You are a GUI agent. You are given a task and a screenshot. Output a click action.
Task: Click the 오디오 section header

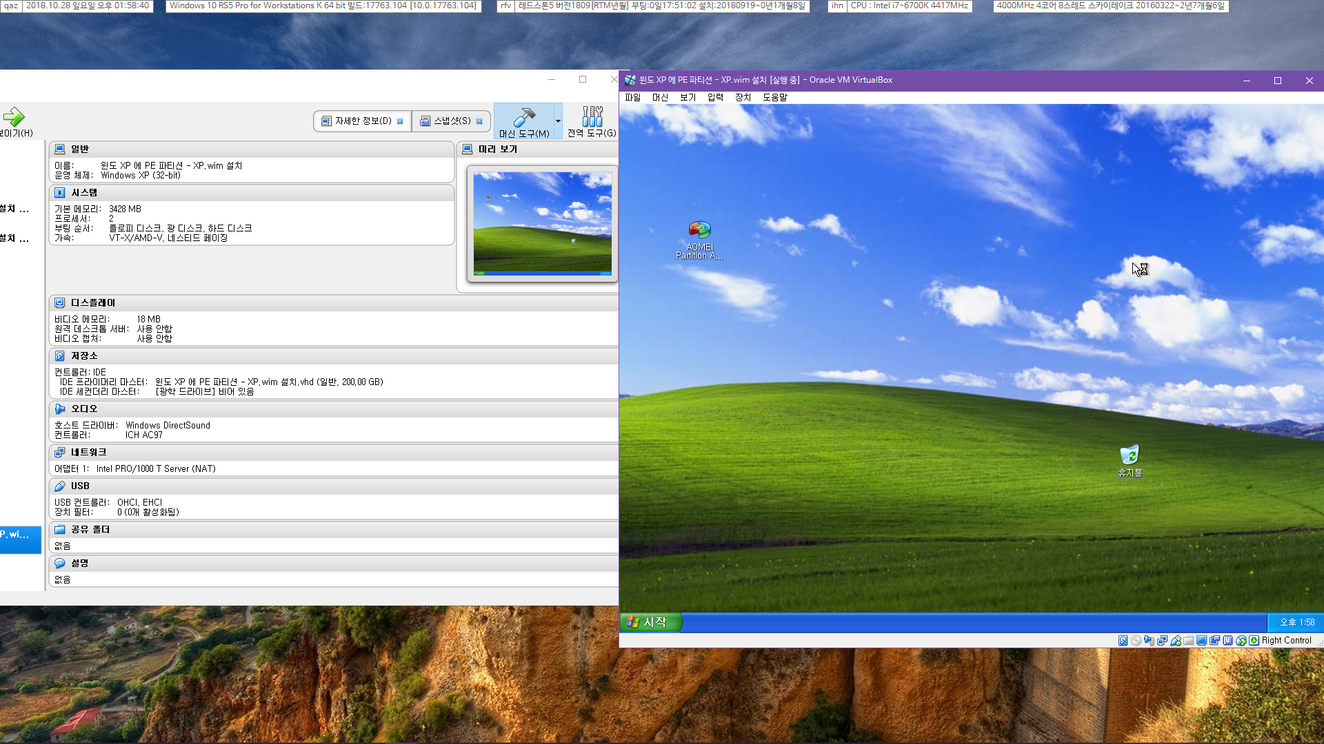point(334,409)
